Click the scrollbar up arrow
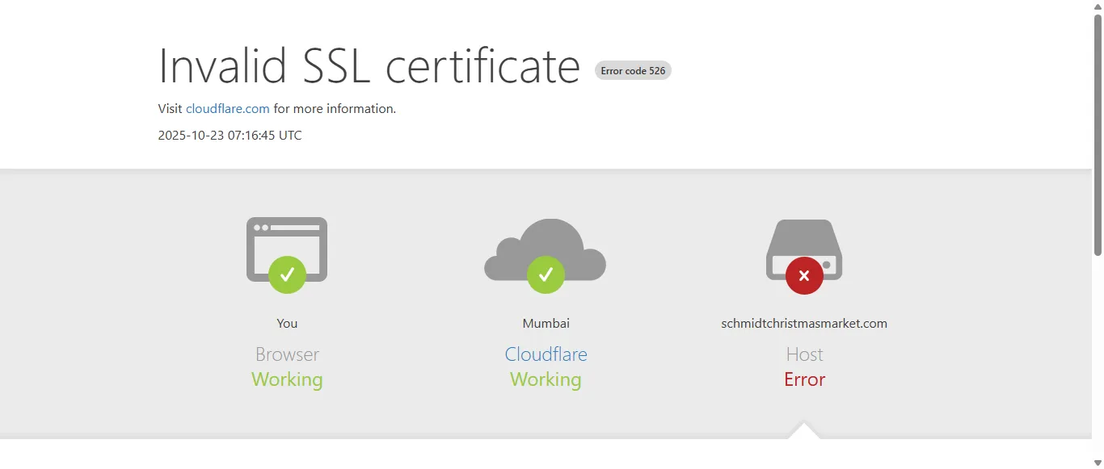Viewport: 1104px width, 469px height. pos(1098,6)
